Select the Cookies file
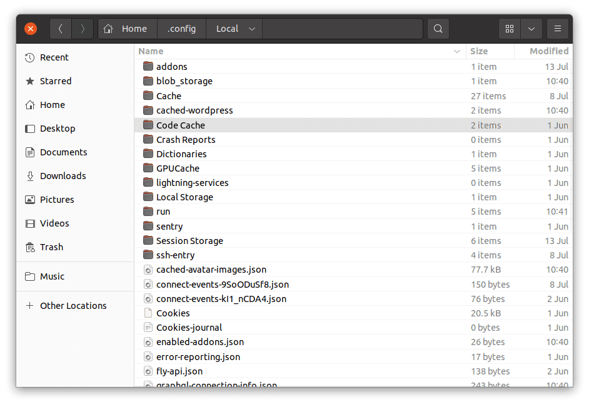 tap(173, 313)
